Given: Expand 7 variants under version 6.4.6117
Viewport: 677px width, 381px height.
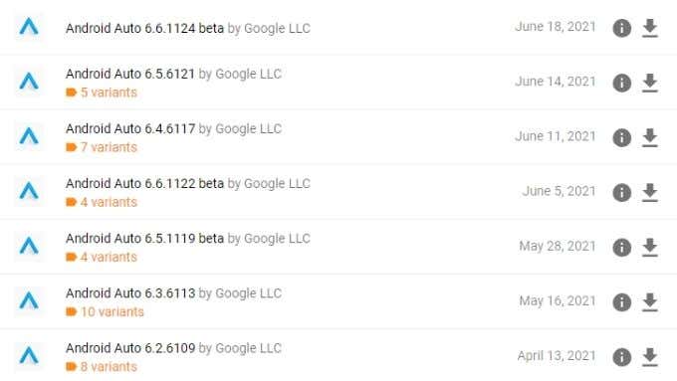Looking at the screenshot, I should [102, 147].
